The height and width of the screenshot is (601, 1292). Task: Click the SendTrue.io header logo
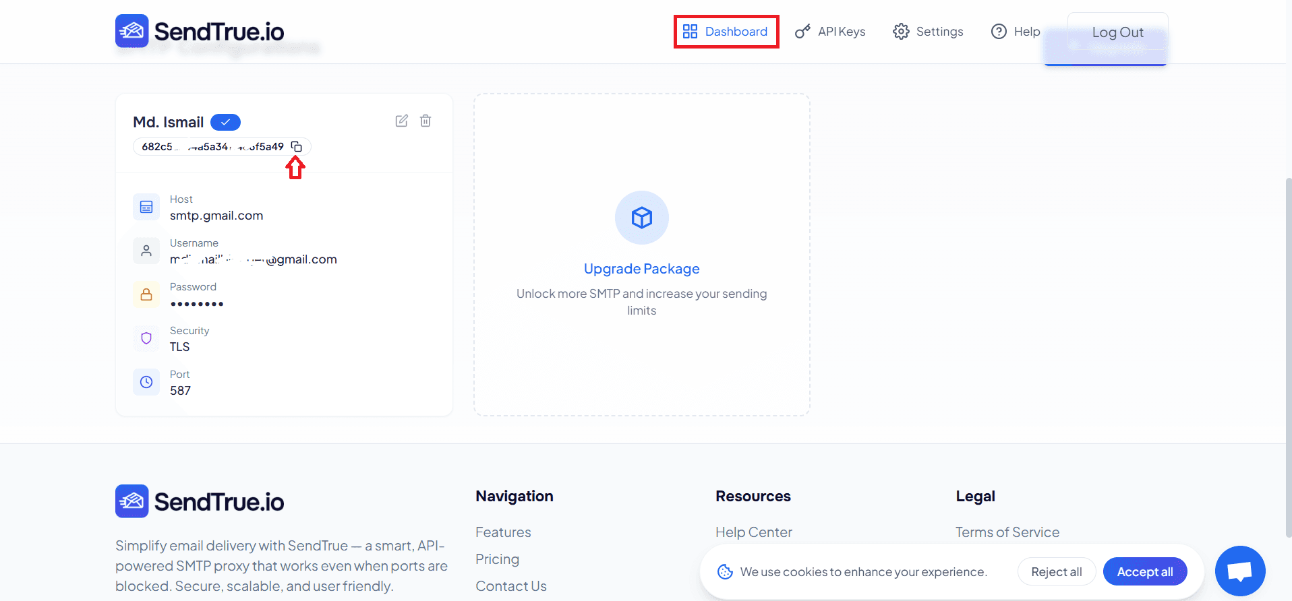(200, 31)
